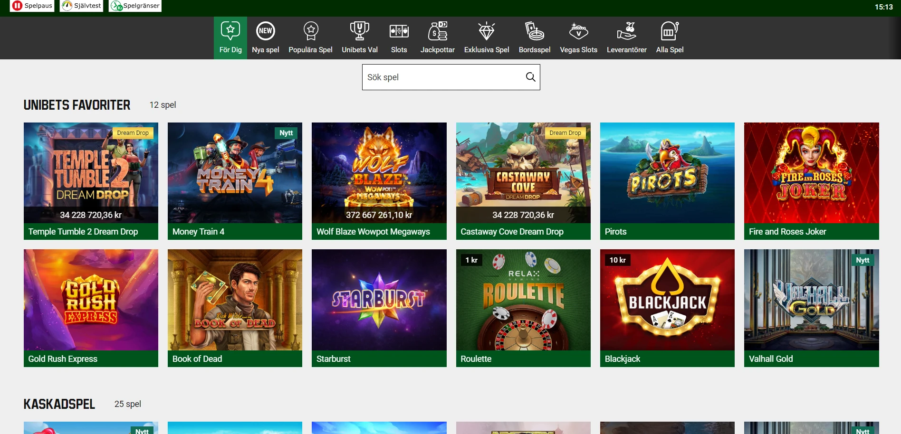Click Wolf Blaze Wowpot Megaways title label
The height and width of the screenshot is (434, 901).
pos(373,232)
